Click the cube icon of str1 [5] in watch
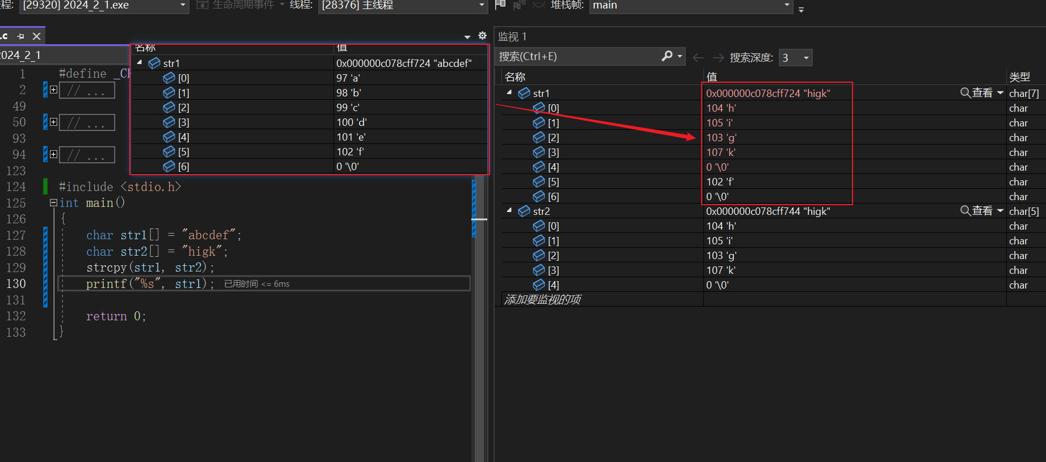 click(539, 181)
